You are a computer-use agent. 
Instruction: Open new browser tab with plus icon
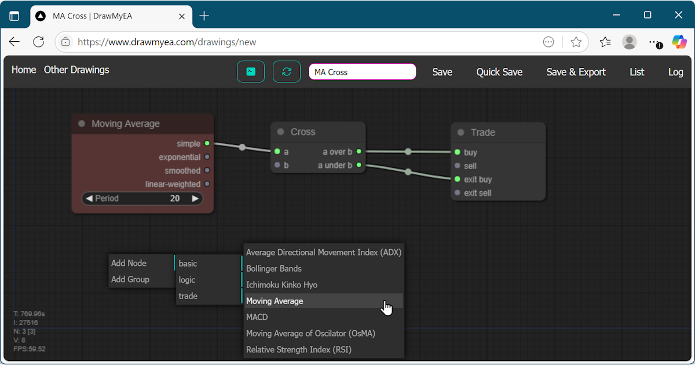coord(204,16)
